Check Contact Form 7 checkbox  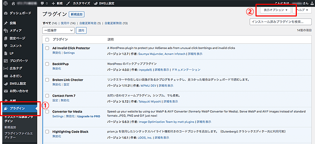[47, 95]
